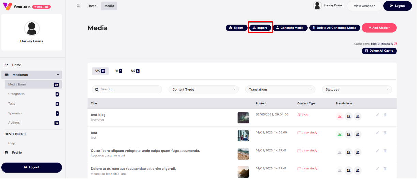The height and width of the screenshot is (179, 417).
Task: Delete the 'test blog' row trash icon
Action: [x=385, y=115]
